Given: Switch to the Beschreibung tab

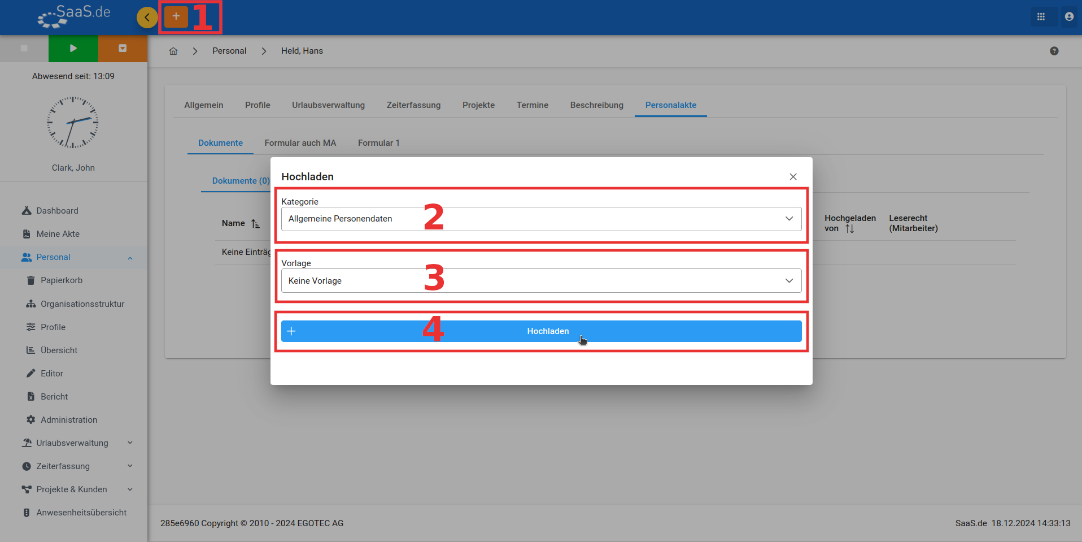Looking at the screenshot, I should 597,105.
